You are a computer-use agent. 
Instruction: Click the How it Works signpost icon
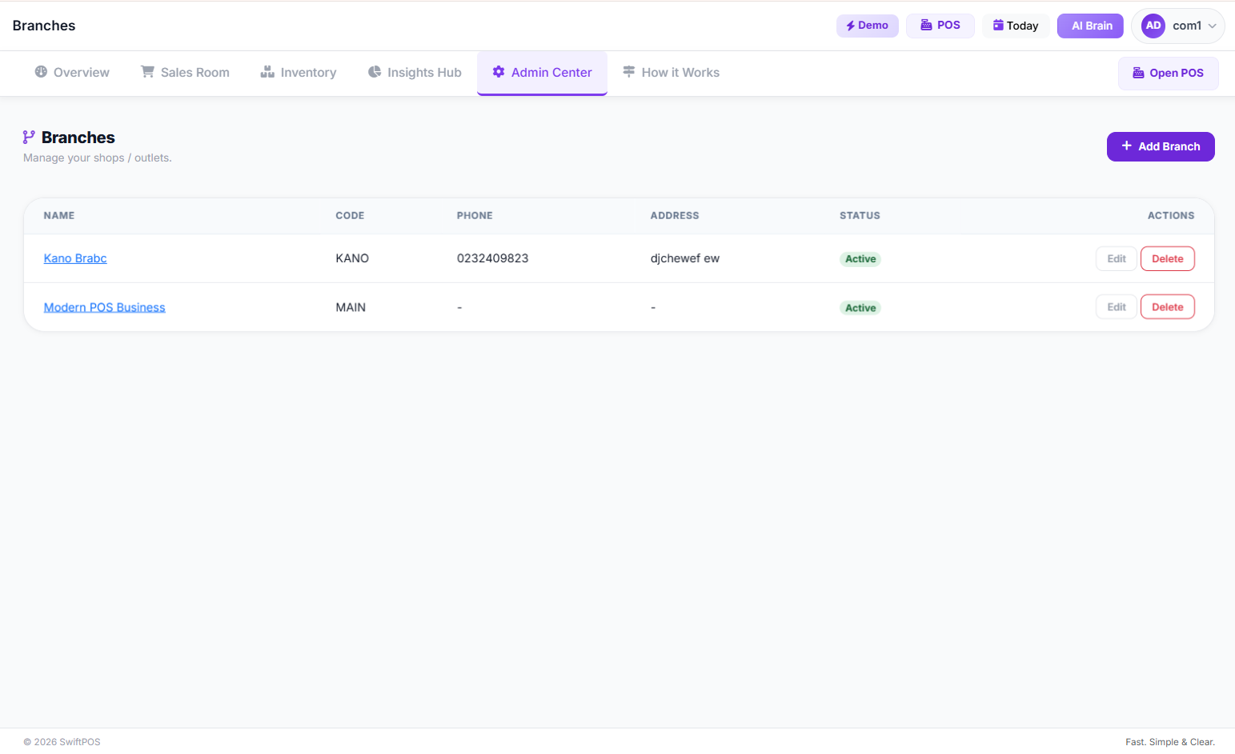[x=629, y=72]
